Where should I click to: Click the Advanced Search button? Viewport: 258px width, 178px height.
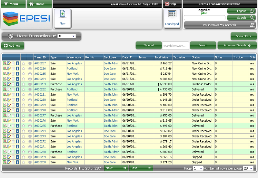pyautogui.click(x=237, y=45)
